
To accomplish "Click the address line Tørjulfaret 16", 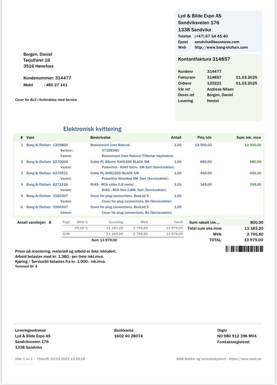I will [37, 60].
